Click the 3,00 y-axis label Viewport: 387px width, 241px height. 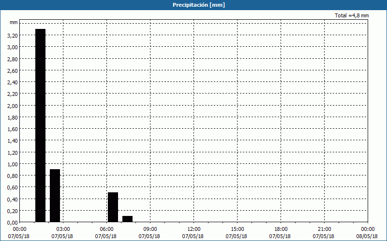point(13,47)
